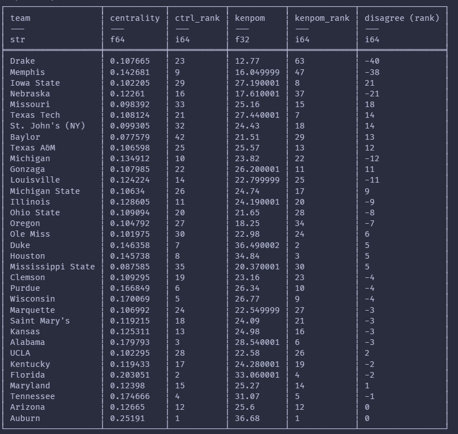Select the Texas A&M team cell
Image resolution: width=458 pixels, height=434 pixels.
(33, 148)
